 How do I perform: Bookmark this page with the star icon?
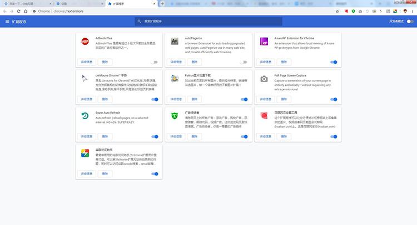pyautogui.click(x=337, y=12)
